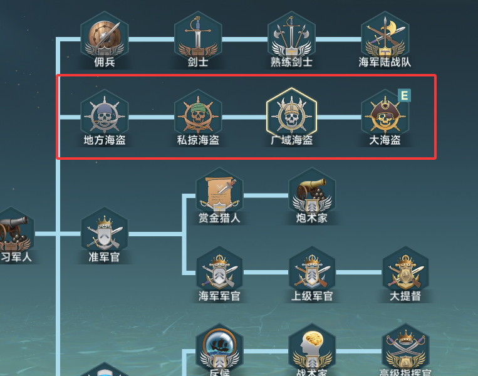The height and width of the screenshot is (376, 478).
Task: Click the 上级军官 job icon
Action: coord(312,273)
